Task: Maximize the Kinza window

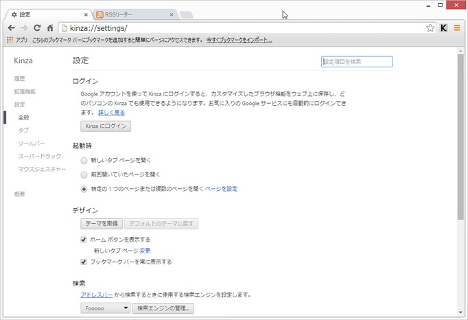Action: [441, 5]
